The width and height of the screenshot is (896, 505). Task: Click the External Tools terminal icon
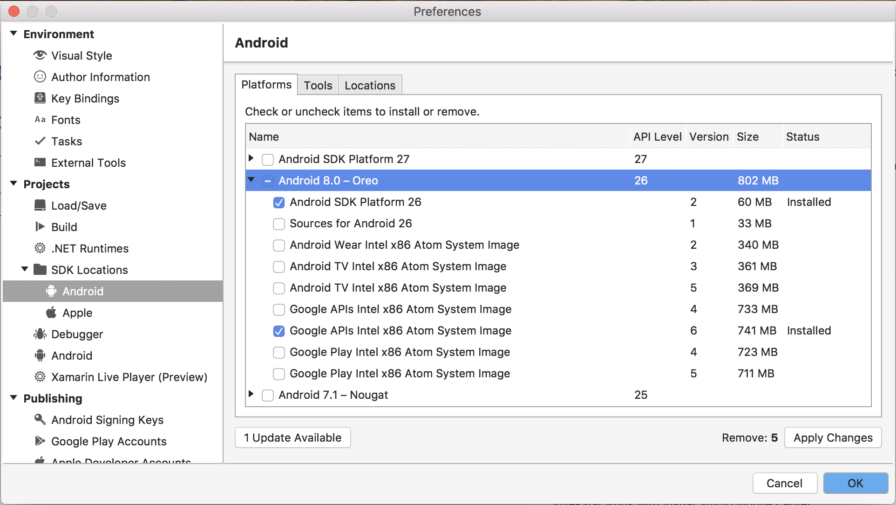point(40,163)
